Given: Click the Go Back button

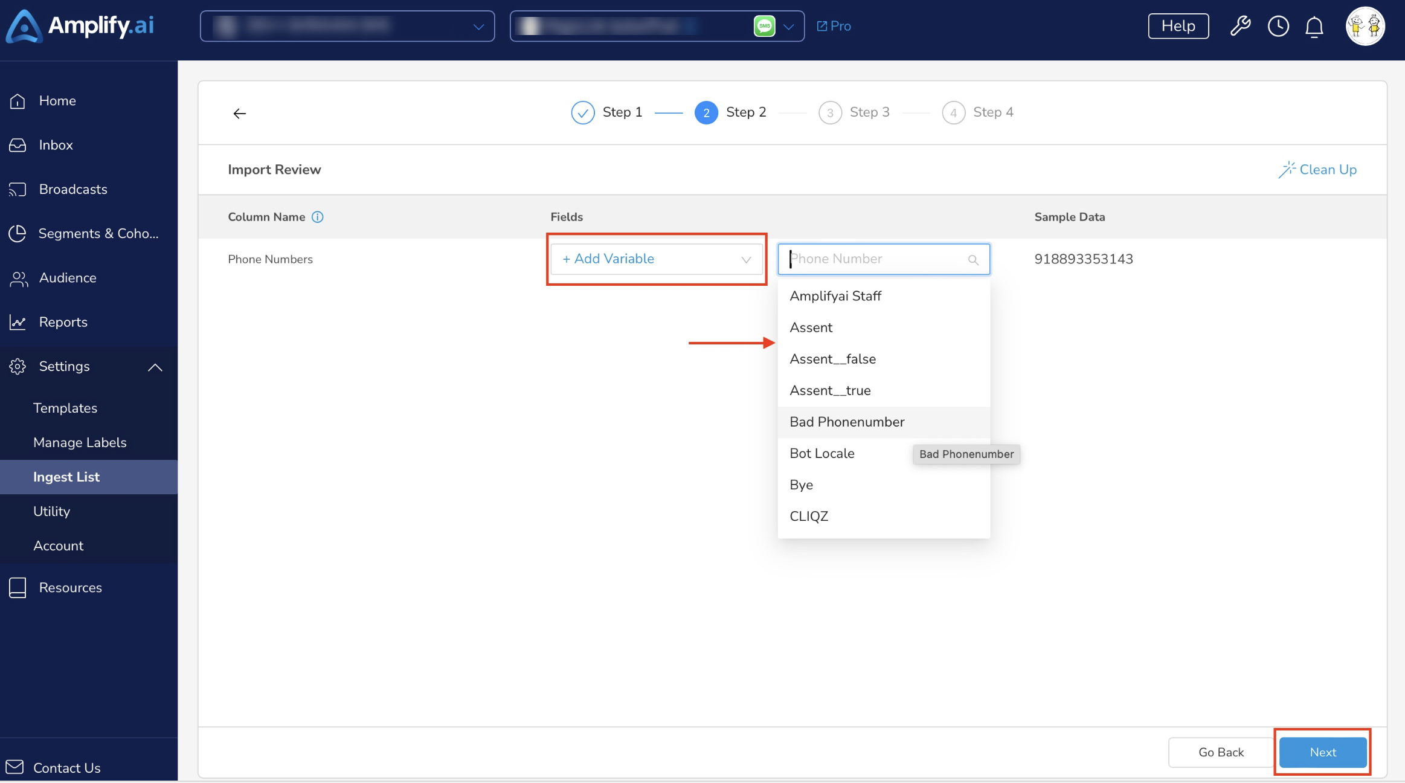Looking at the screenshot, I should click(x=1221, y=752).
